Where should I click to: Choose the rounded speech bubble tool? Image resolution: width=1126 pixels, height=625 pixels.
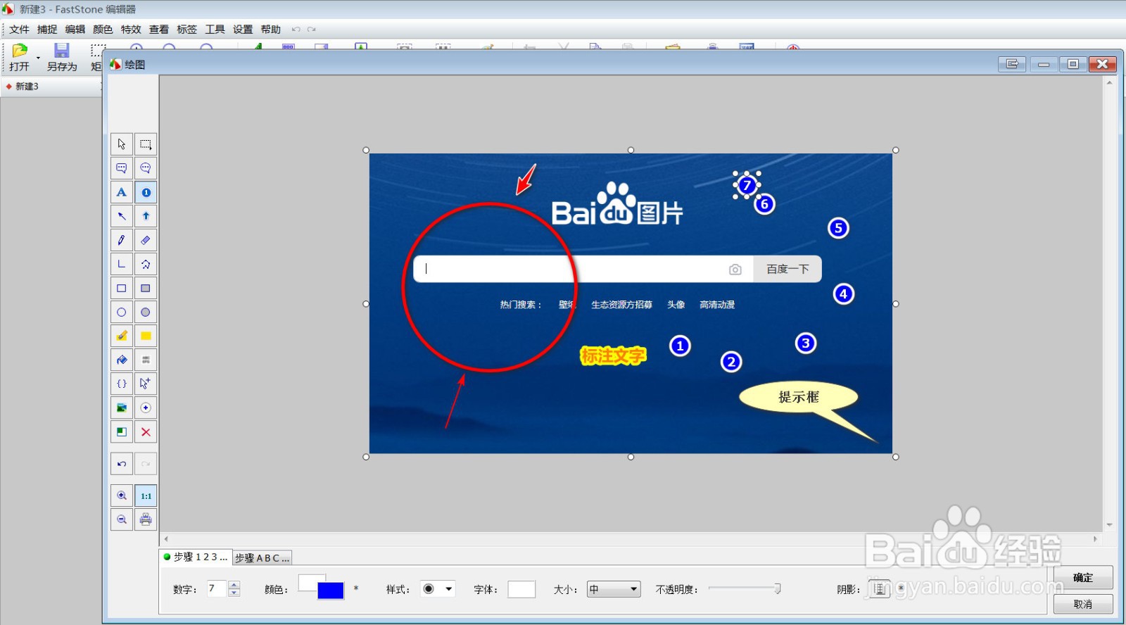146,168
